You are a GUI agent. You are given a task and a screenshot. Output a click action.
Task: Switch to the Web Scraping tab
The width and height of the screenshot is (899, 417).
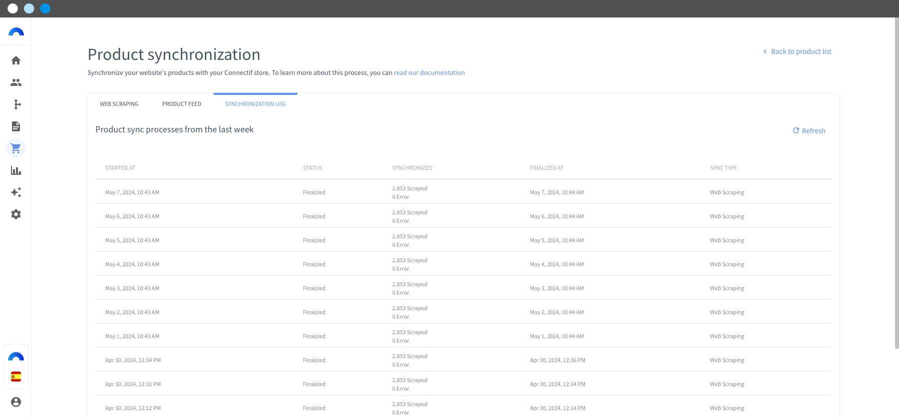119,104
